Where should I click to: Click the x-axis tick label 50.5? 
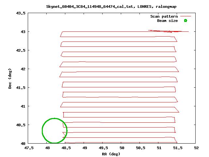(x=141, y=148)
